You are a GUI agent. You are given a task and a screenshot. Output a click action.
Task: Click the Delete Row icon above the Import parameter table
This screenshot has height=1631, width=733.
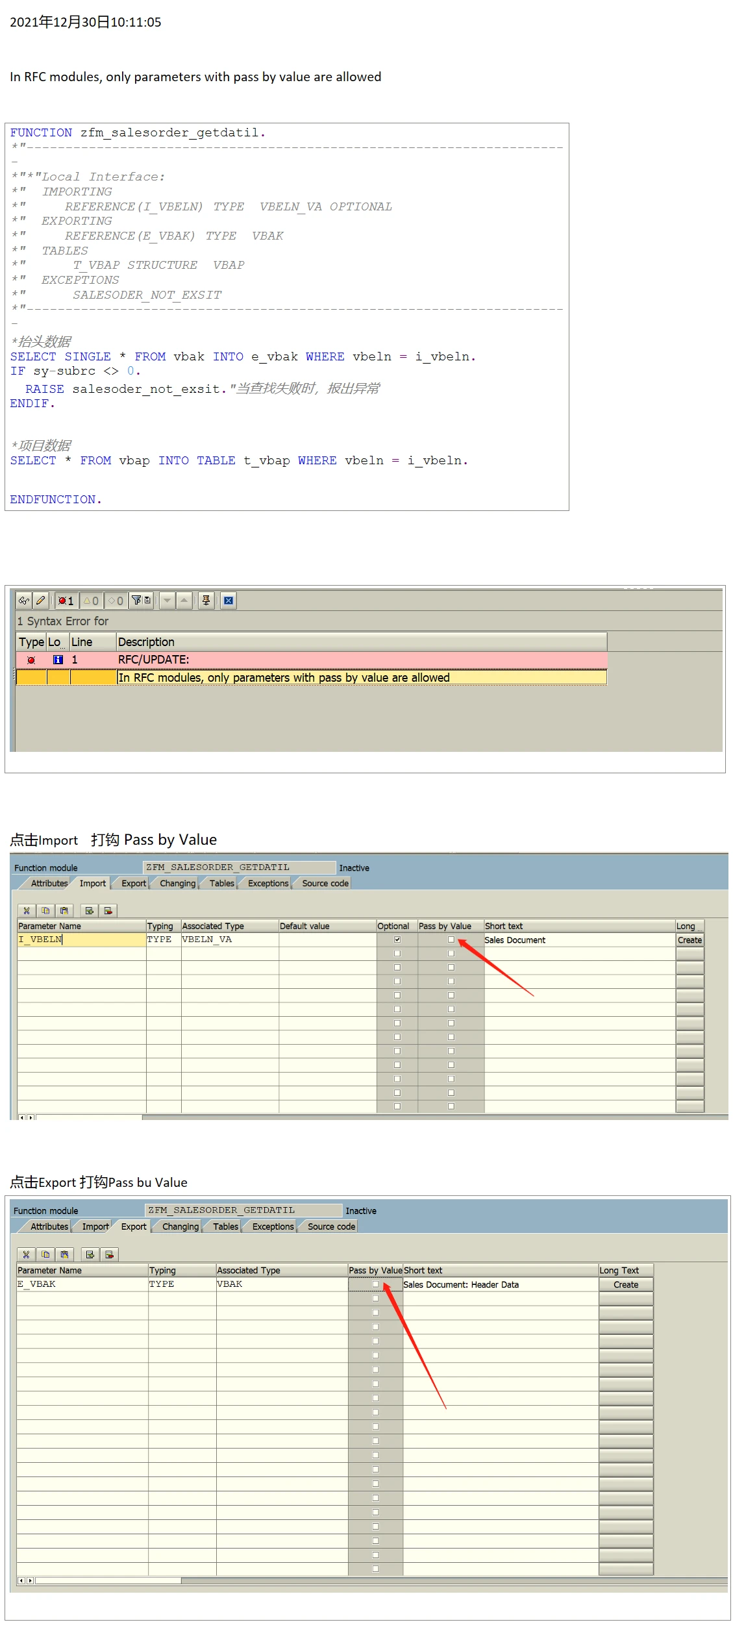coord(108,910)
